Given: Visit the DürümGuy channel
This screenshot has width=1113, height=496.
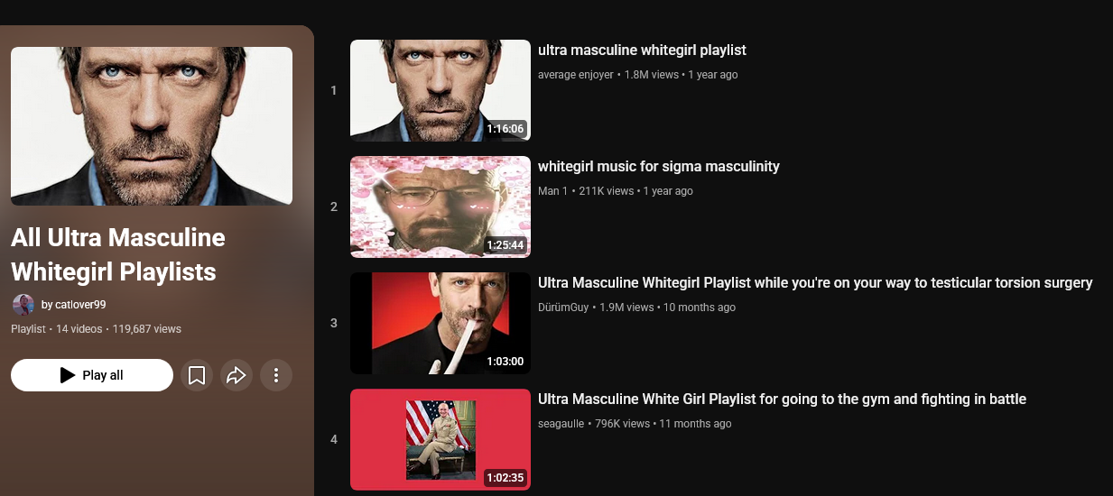Looking at the screenshot, I should [563, 308].
